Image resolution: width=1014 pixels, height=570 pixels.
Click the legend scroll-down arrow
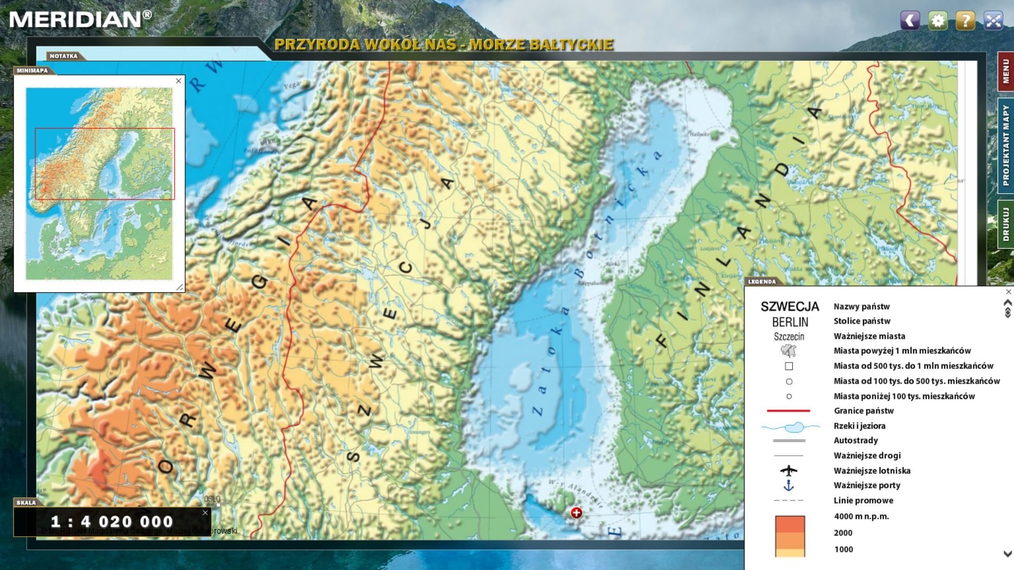pos(1008,554)
